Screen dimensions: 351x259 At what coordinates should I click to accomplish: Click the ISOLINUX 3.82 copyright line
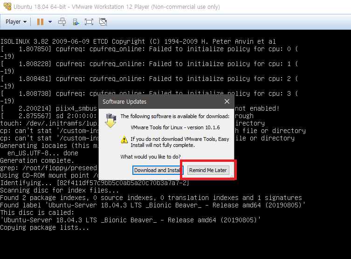pos(138,41)
